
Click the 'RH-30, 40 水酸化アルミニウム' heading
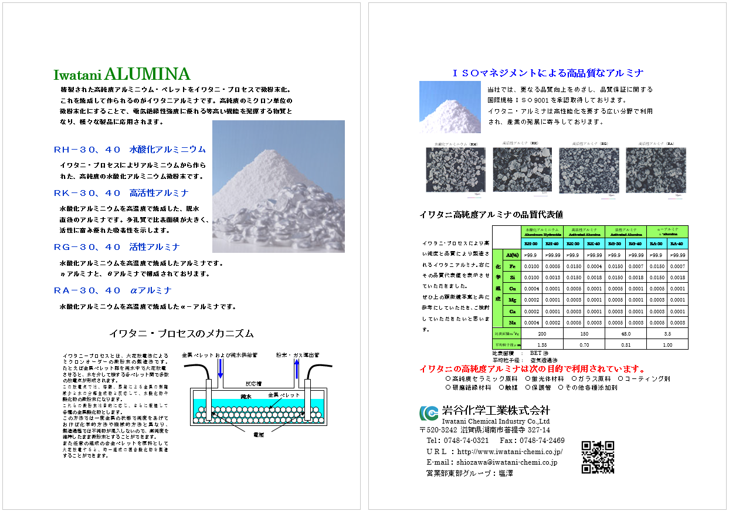click(130, 150)
